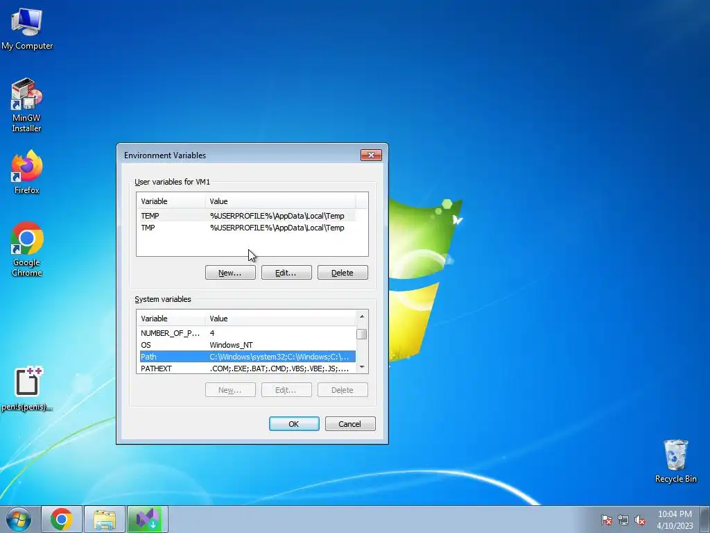Sort user variables by Value column header
Viewport: 710px width, 533px height.
(x=281, y=201)
